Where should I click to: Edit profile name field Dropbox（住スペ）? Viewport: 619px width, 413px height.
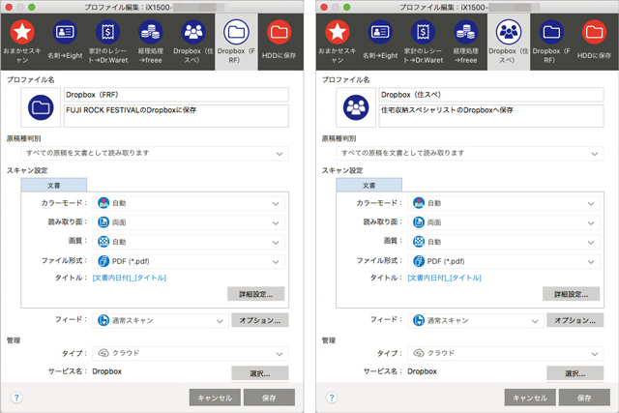491,95
